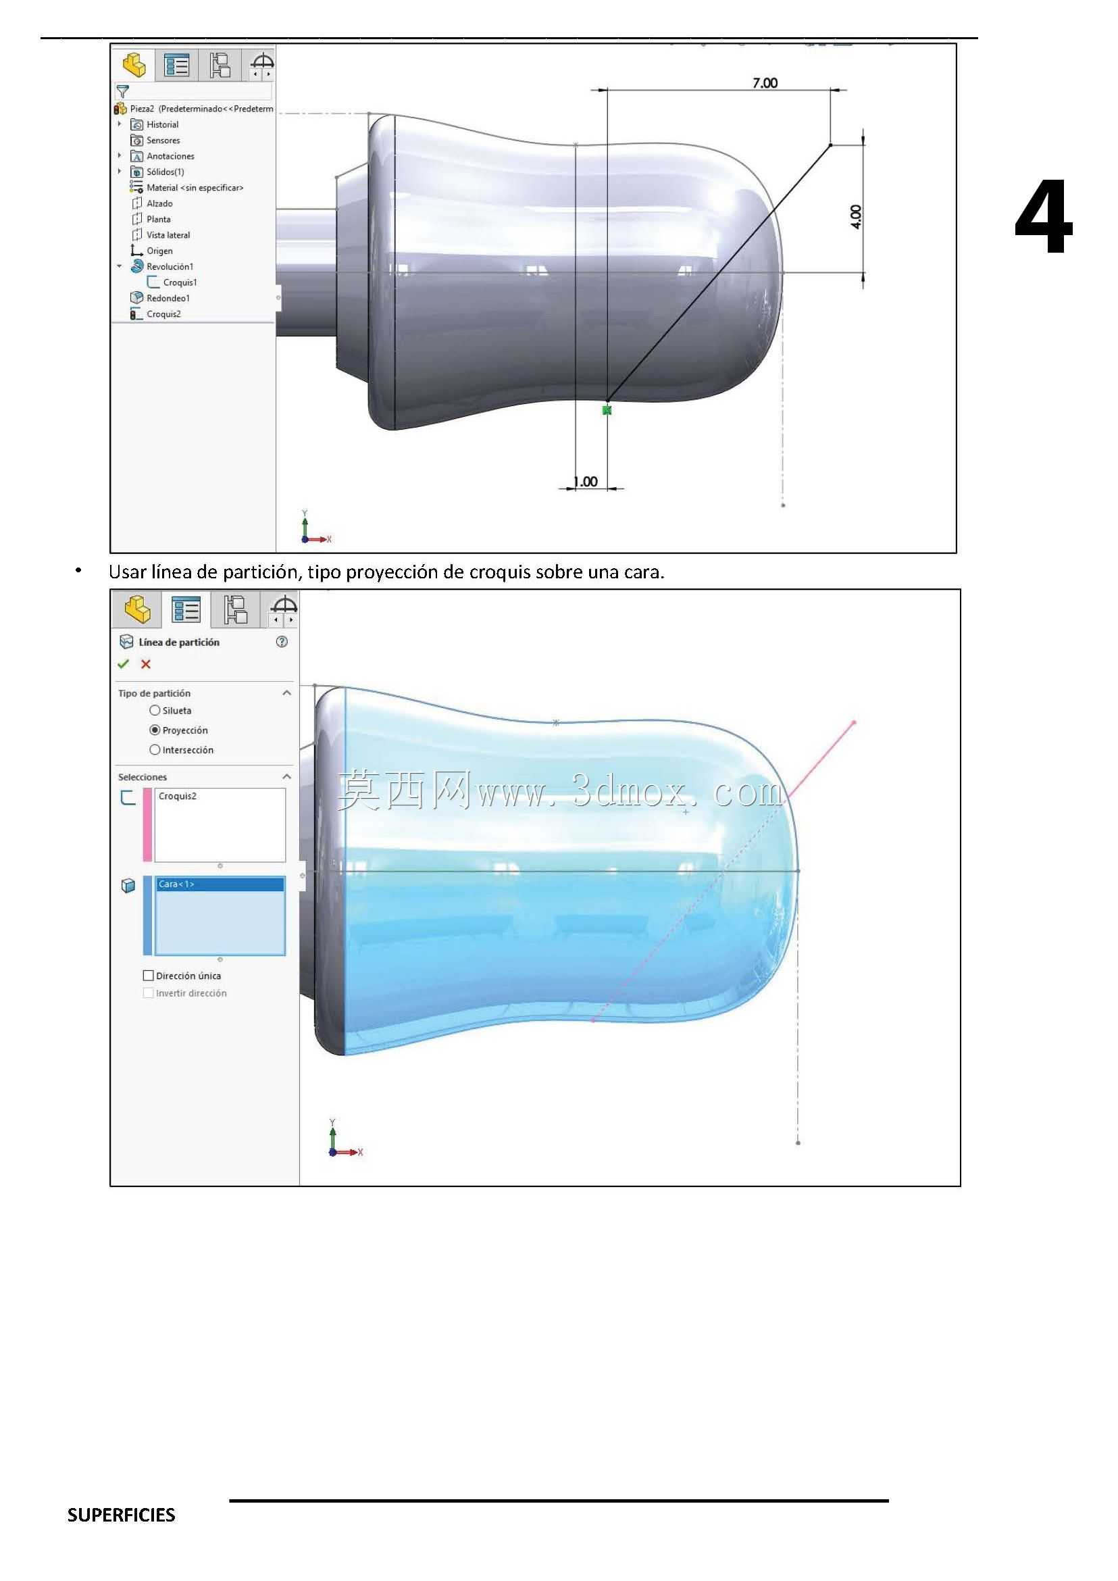Screen dimensions: 1118x1581
Task: Toggle the Invertir dirección checkbox
Action: [x=148, y=993]
